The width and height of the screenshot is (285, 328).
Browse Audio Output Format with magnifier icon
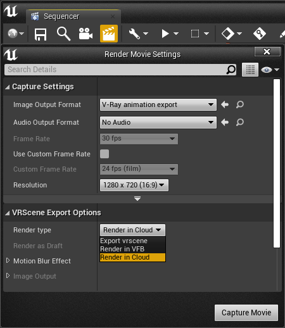point(240,122)
